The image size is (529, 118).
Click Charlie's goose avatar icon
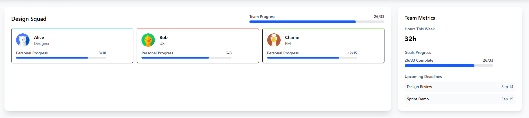274,40
